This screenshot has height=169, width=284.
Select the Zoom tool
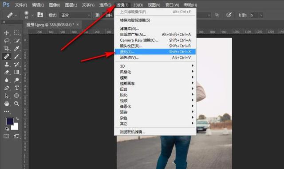click(x=17, y=104)
